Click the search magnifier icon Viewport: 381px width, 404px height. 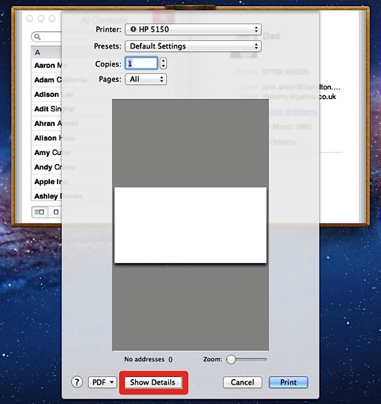[x=37, y=37]
